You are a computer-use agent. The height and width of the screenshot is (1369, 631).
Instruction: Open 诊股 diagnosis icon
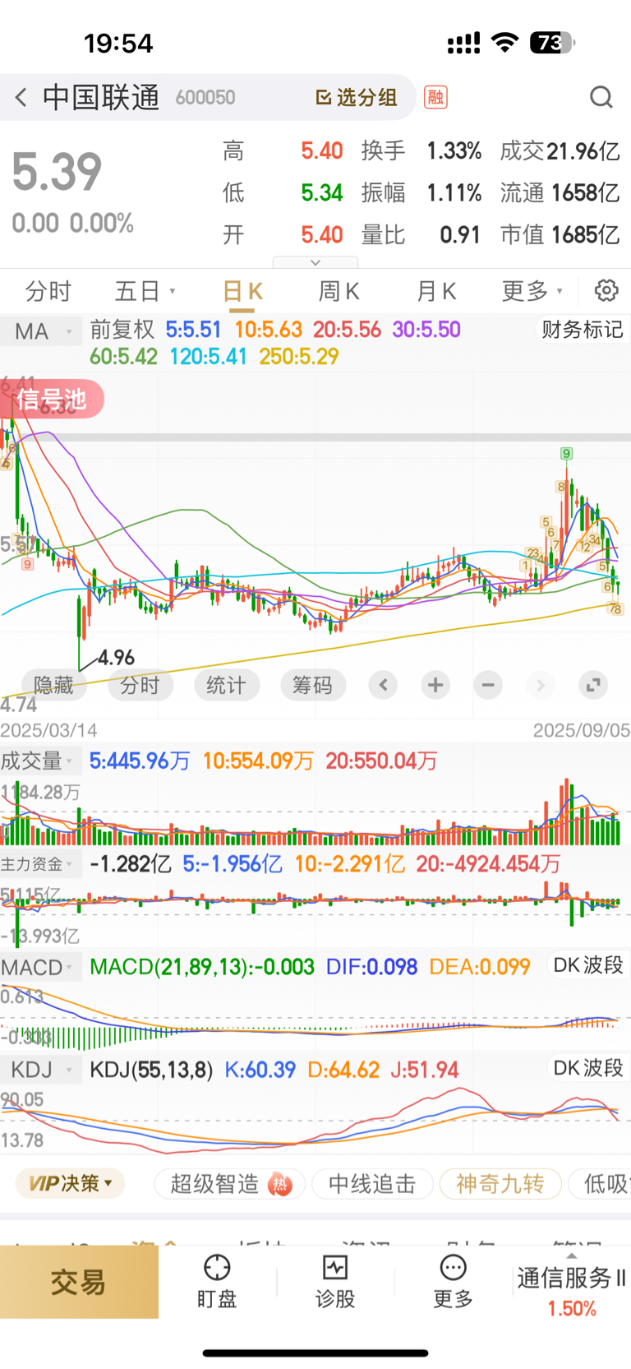click(335, 1281)
